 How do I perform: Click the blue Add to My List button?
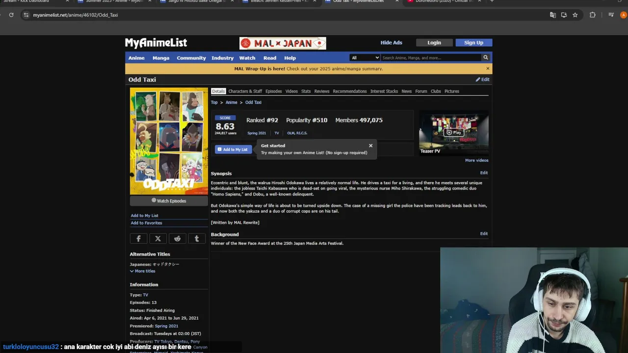(233, 150)
